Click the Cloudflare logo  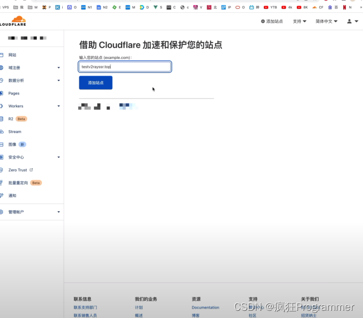pos(13,21)
